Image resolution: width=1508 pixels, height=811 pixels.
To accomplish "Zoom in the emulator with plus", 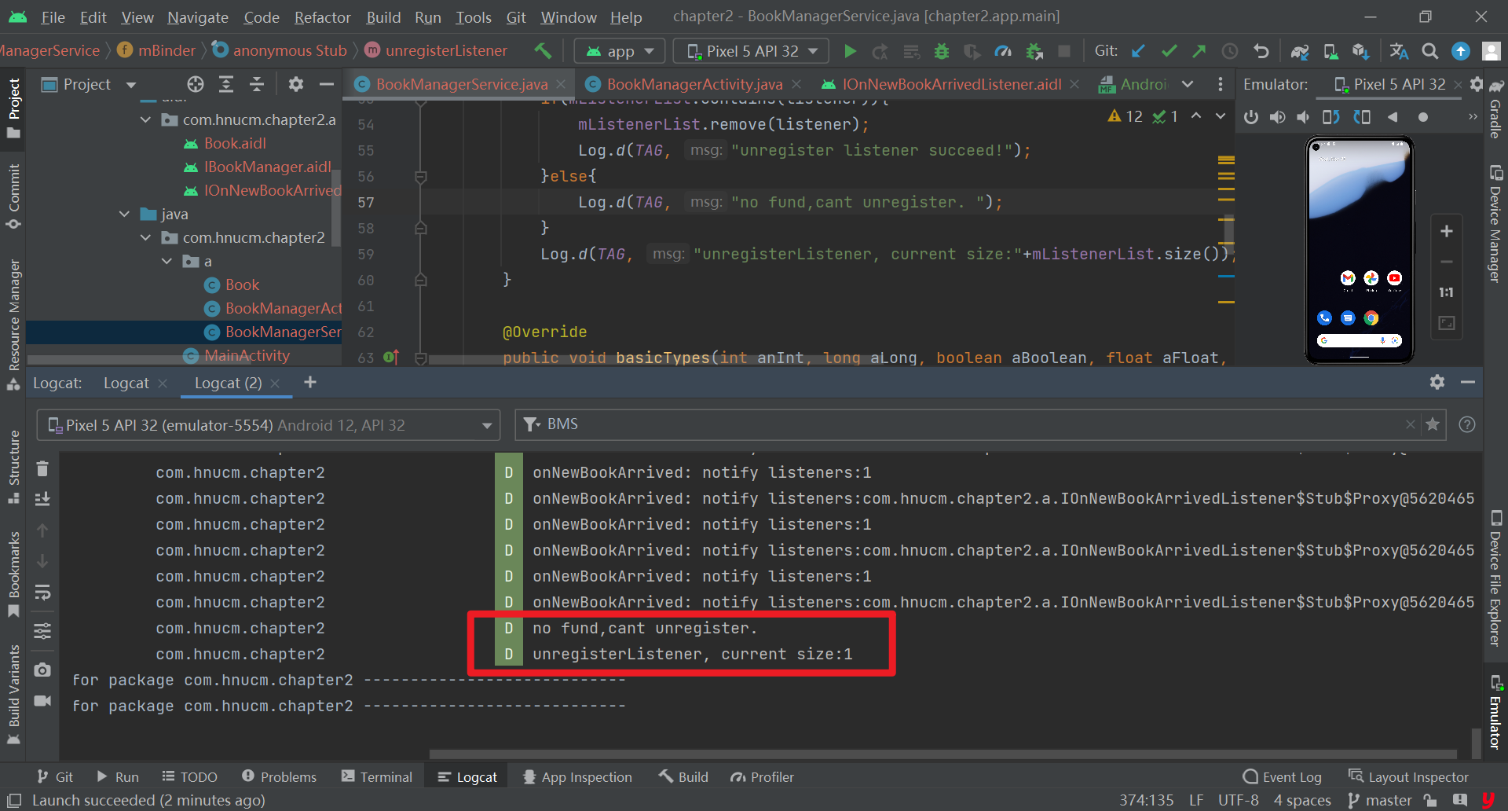I will 1447,231.
